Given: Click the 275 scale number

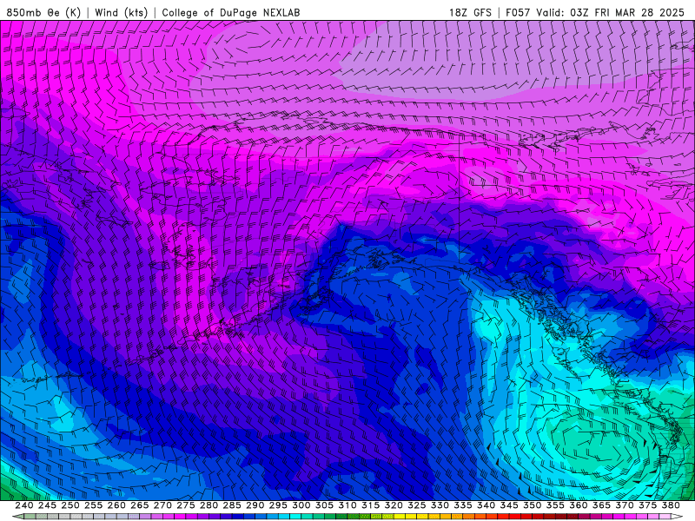Looking at the screenshot, I should [186, 505].
